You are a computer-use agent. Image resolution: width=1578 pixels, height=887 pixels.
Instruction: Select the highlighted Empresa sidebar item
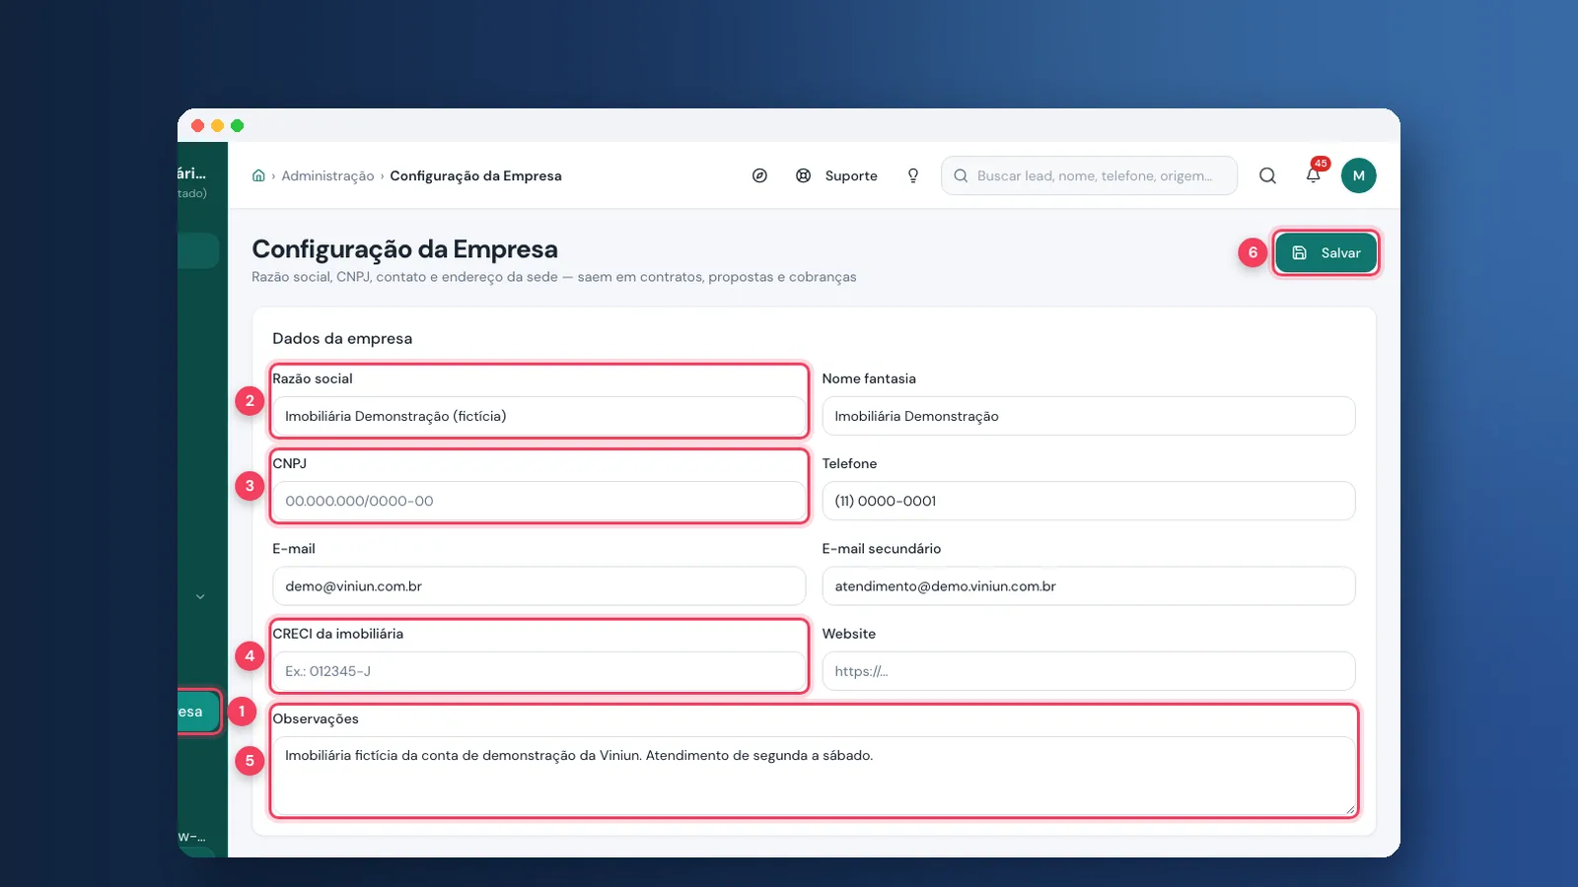(198, 712)
